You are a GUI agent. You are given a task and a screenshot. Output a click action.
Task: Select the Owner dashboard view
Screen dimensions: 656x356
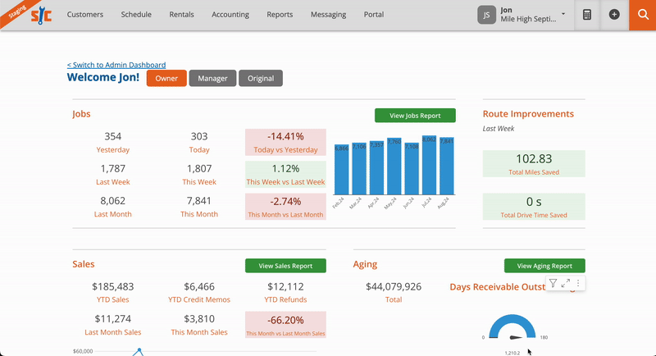tap(166, 78)
